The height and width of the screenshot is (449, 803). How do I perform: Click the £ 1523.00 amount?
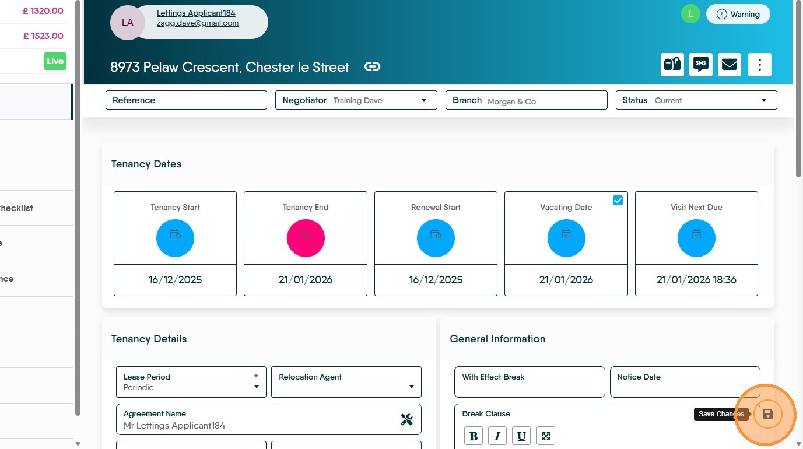point(43,36)
